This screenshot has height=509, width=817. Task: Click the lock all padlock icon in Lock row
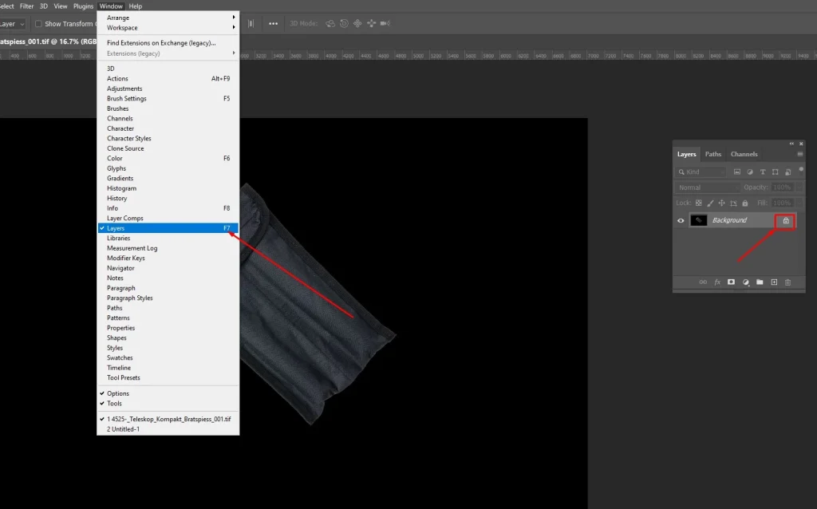[x=744, y=203]
